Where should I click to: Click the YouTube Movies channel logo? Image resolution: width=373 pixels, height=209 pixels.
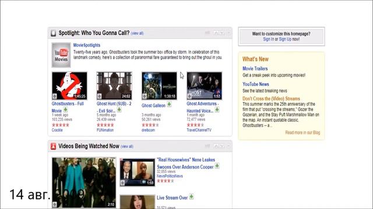pos(61,55)
